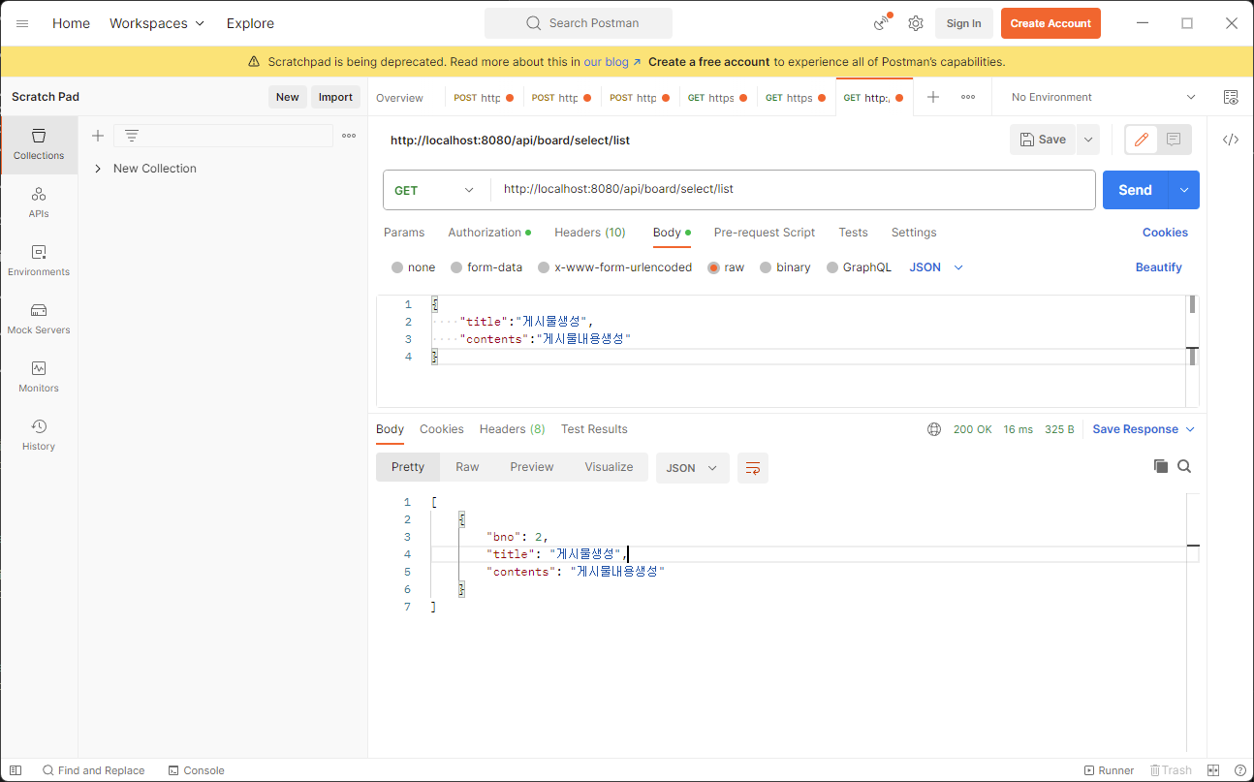Switch to the request Settings tab
Image resolution: width=1254 pixels, height=782 pixels.
tap(914, 233)
